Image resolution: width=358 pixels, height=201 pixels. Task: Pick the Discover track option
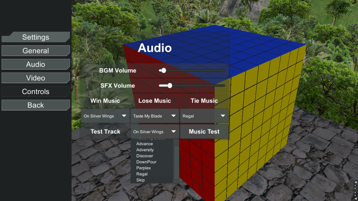pos(144,156)
